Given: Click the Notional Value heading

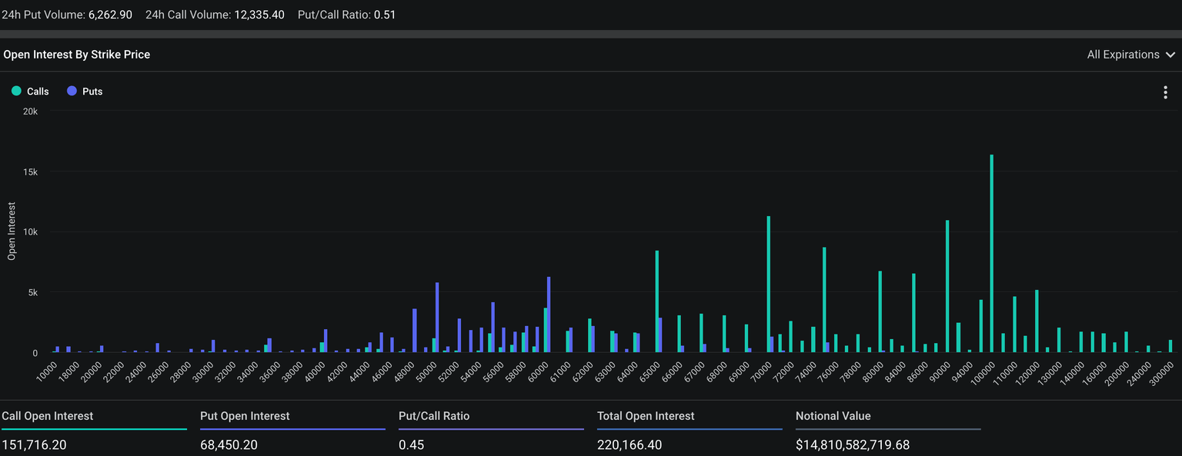Looking at the screenshot, I should 833,416.
